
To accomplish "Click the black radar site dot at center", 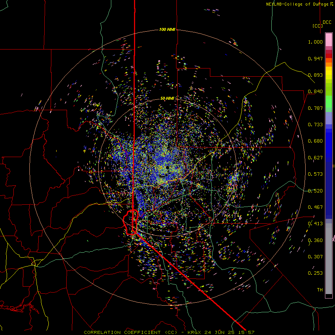I will tap(167, 167).
